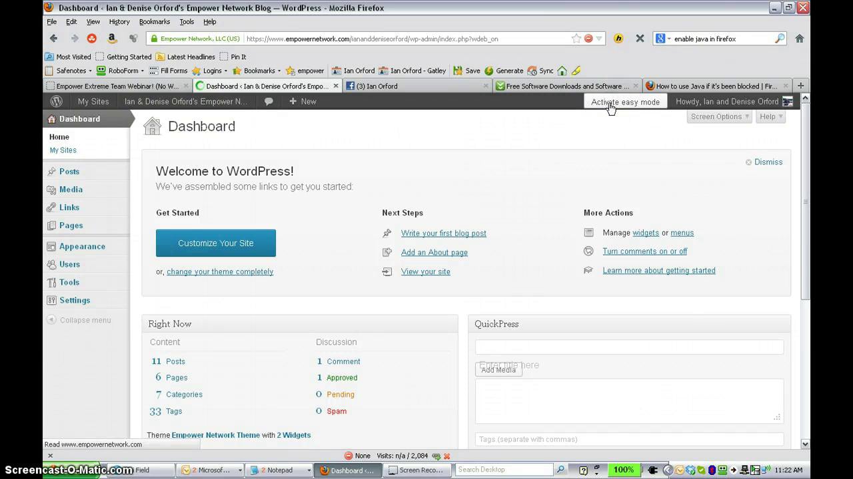Go back using the browser back arrow
This screenshot has height=479, width=853.
[54, 39]
